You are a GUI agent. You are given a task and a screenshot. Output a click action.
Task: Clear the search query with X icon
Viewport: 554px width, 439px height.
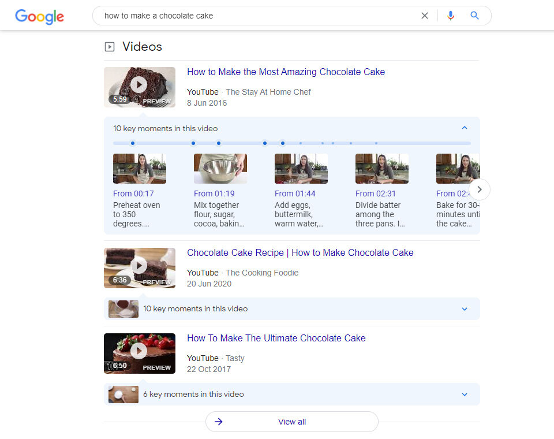425,16
